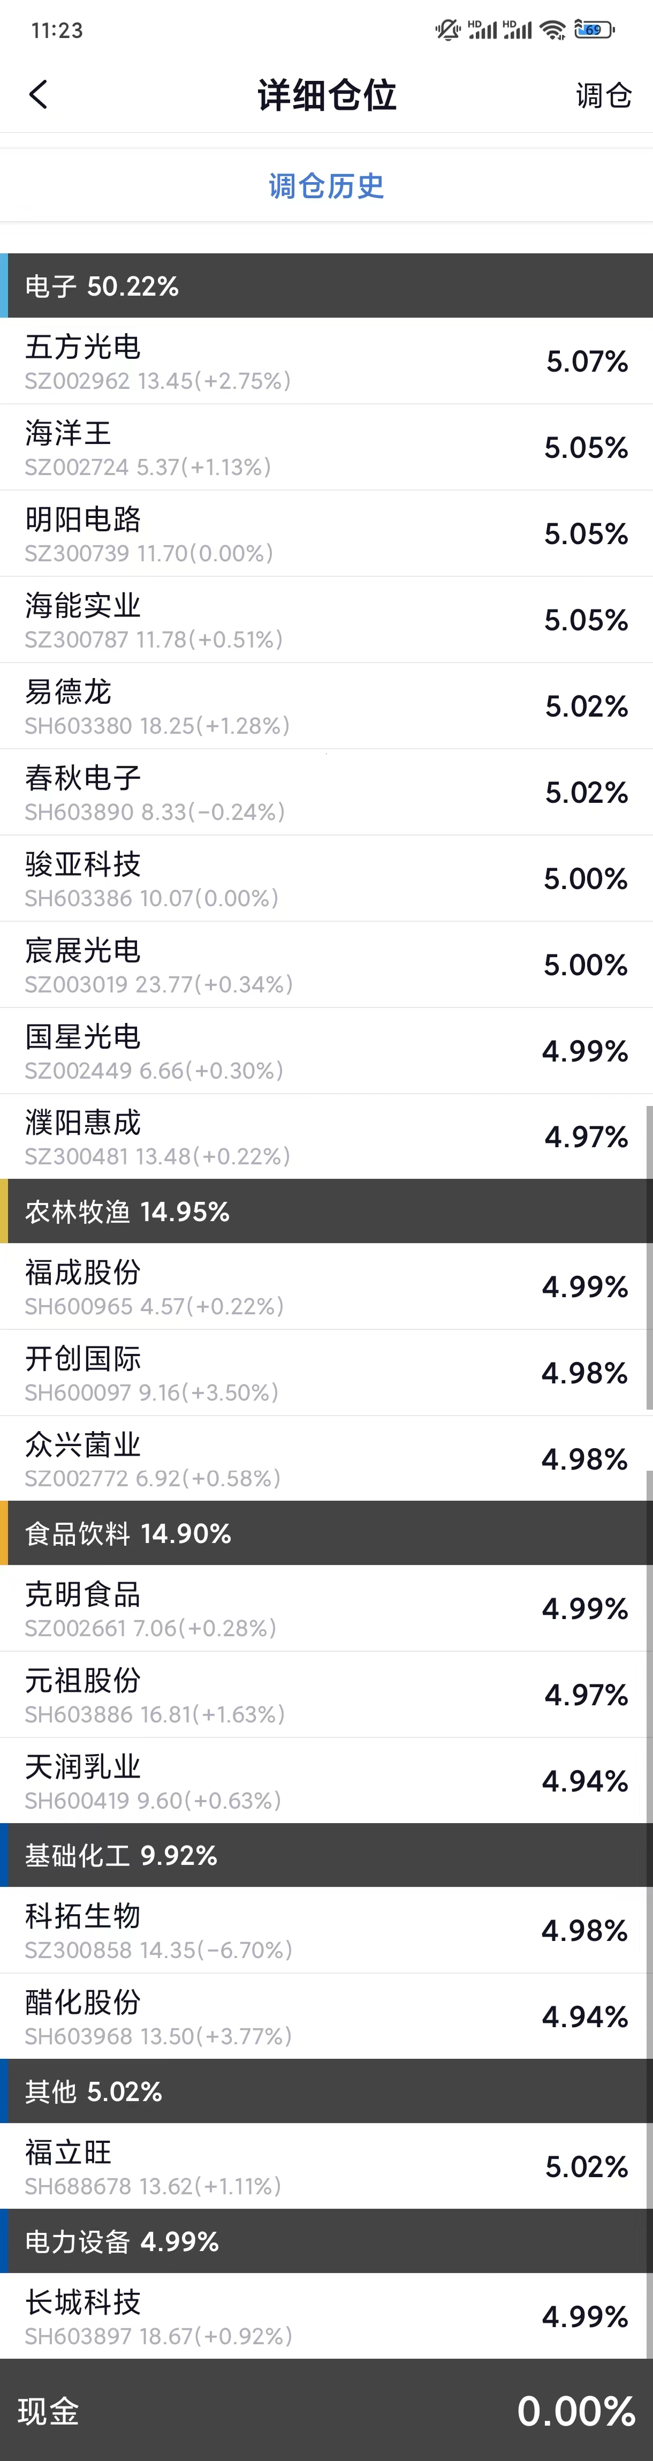Tap the muted notification bell icon
Image resolution: width=653 pixels, height=2461 pixels.
[x=447, y=31]
